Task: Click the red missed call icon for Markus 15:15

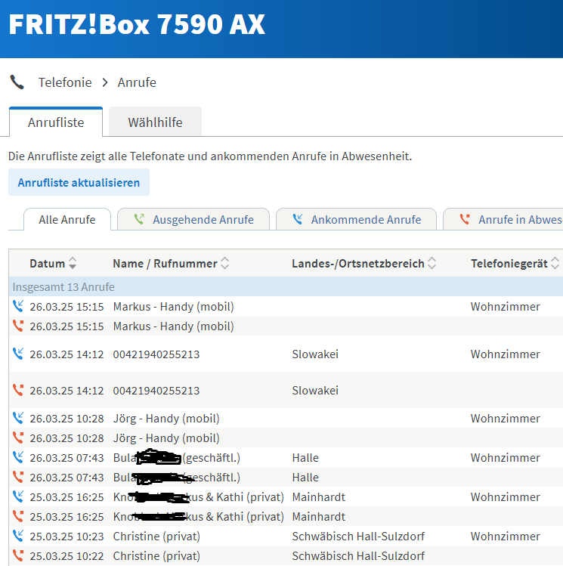Action: [x=18, y=326]
